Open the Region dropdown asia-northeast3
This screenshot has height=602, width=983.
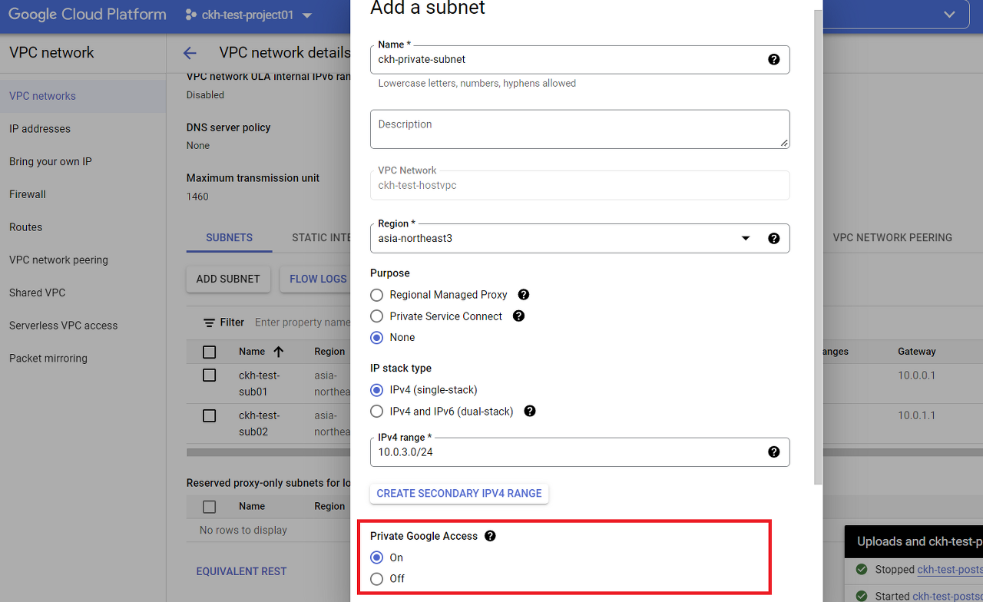pos(580,238)
